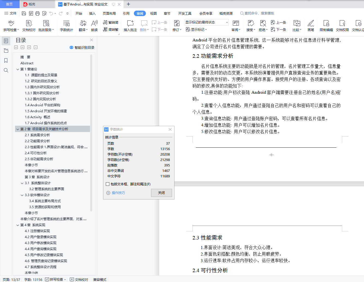Jump to 4.2 用户登录模块实现 in the outline
The image size is (364, 282).
[41, 237]
